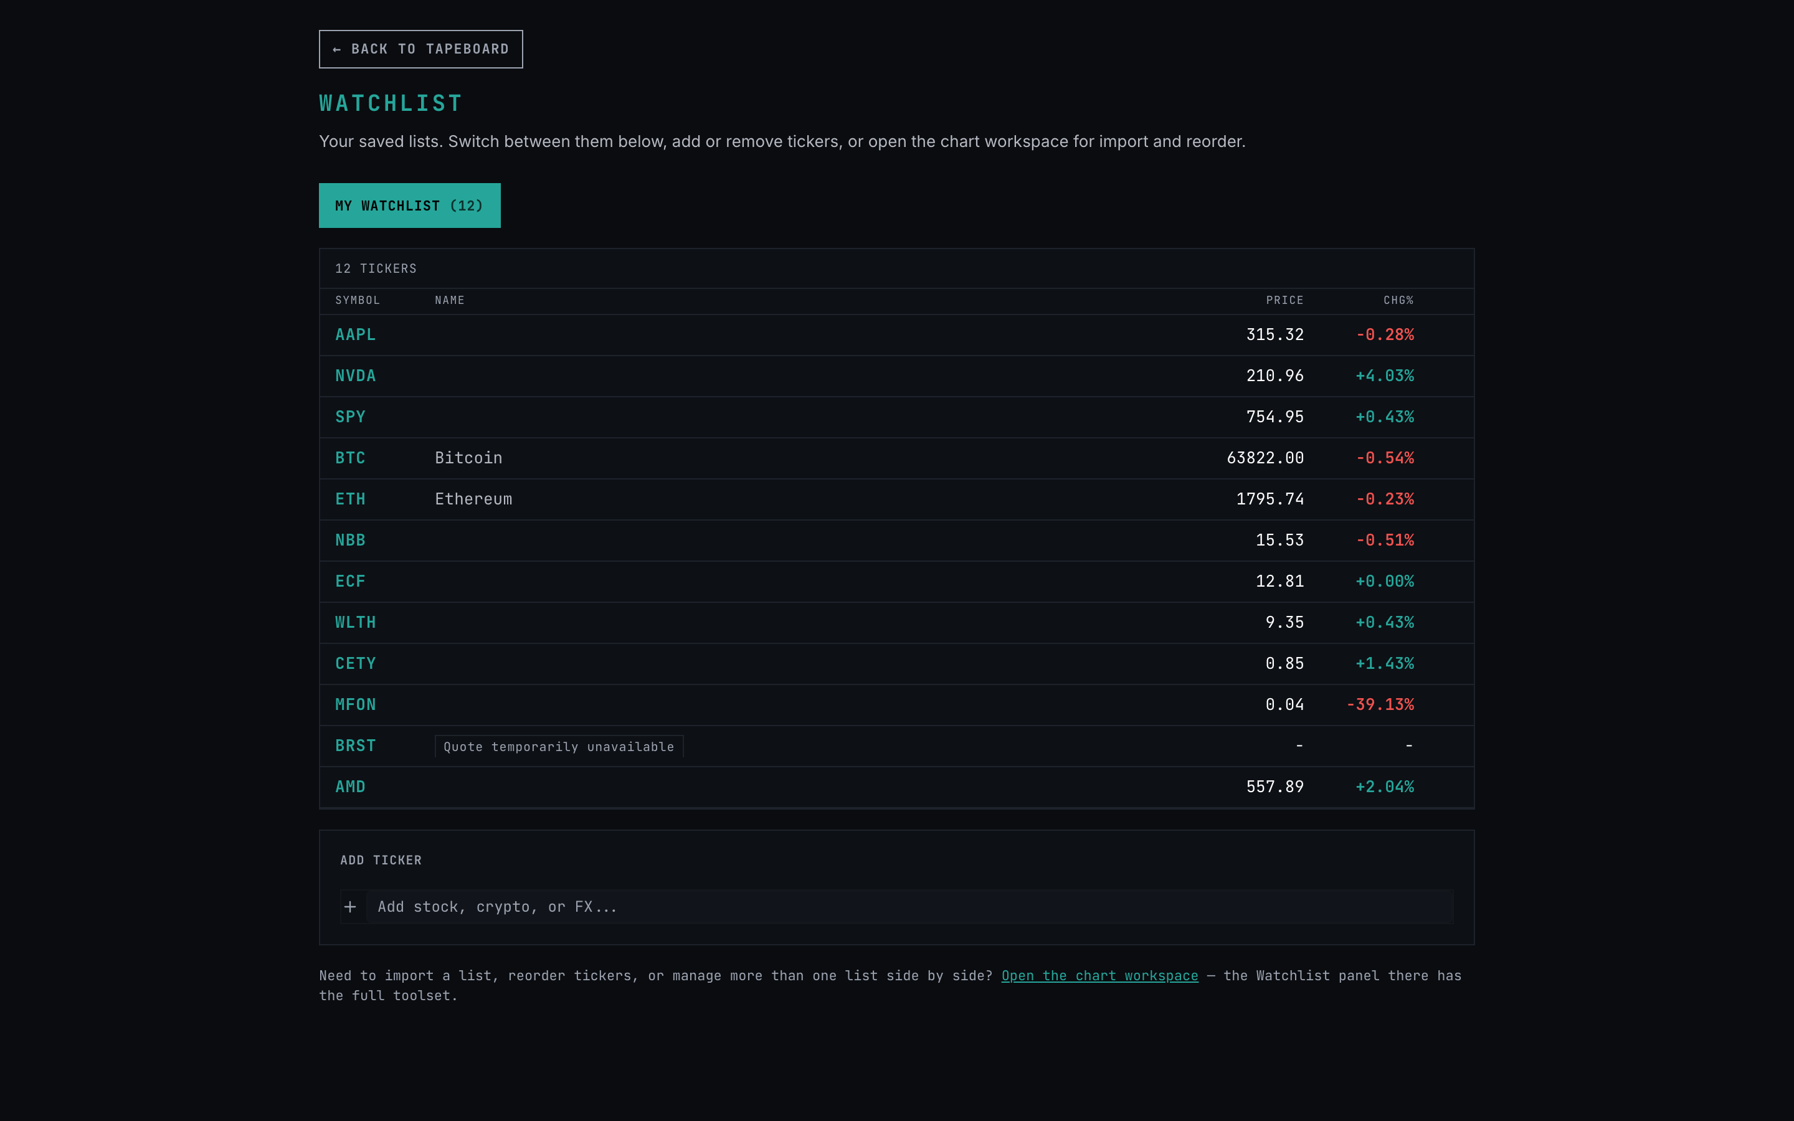Focus the Add stock, crypto, or FX field

pos(909,907)
